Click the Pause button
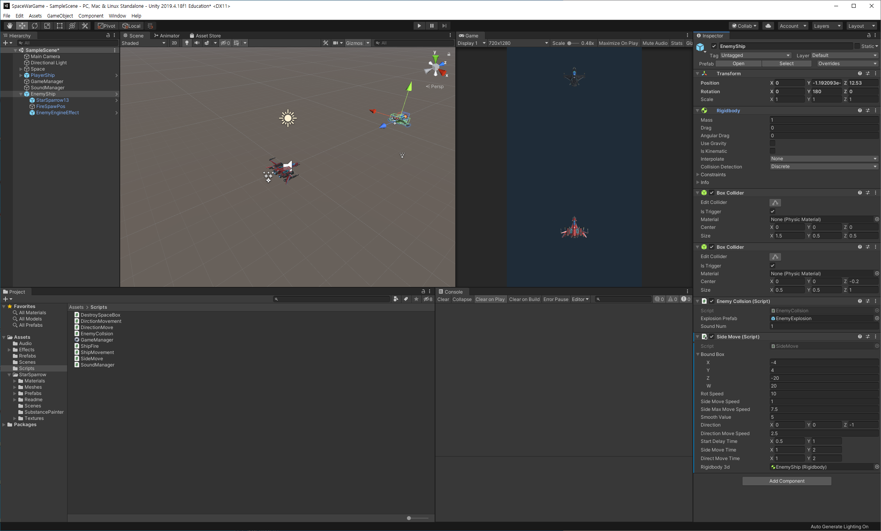The image size is (881, 531). [432, 26]
